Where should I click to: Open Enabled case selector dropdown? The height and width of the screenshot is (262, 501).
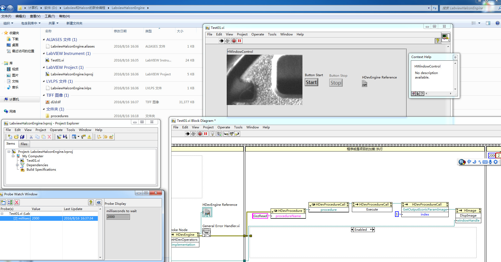tap(372, 230)
